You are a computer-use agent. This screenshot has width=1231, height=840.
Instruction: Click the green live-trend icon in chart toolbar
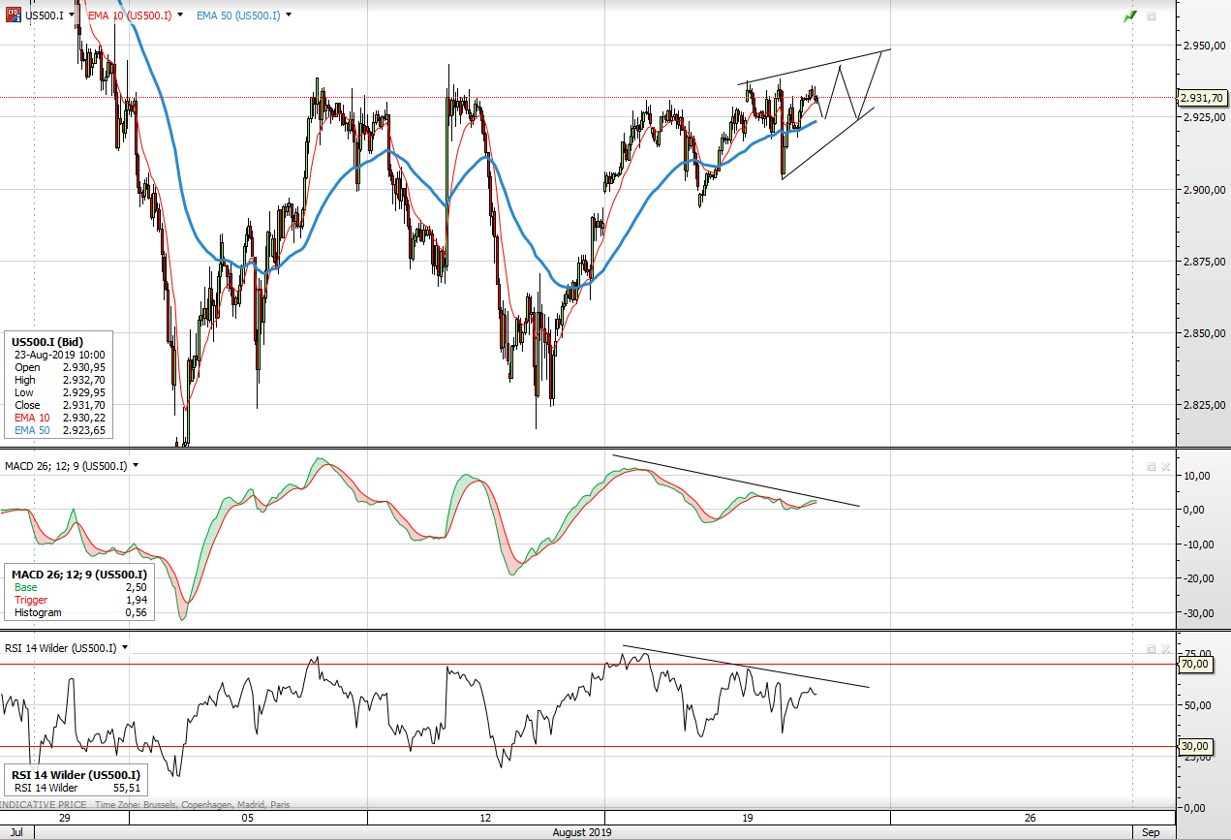click(1129, 16)
